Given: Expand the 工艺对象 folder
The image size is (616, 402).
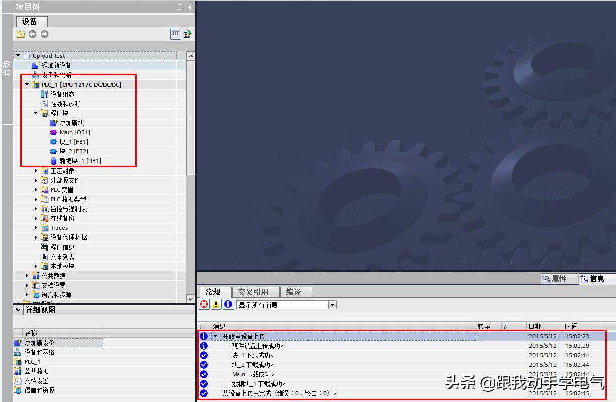Looking at the screenshot, I should (36, 171).
